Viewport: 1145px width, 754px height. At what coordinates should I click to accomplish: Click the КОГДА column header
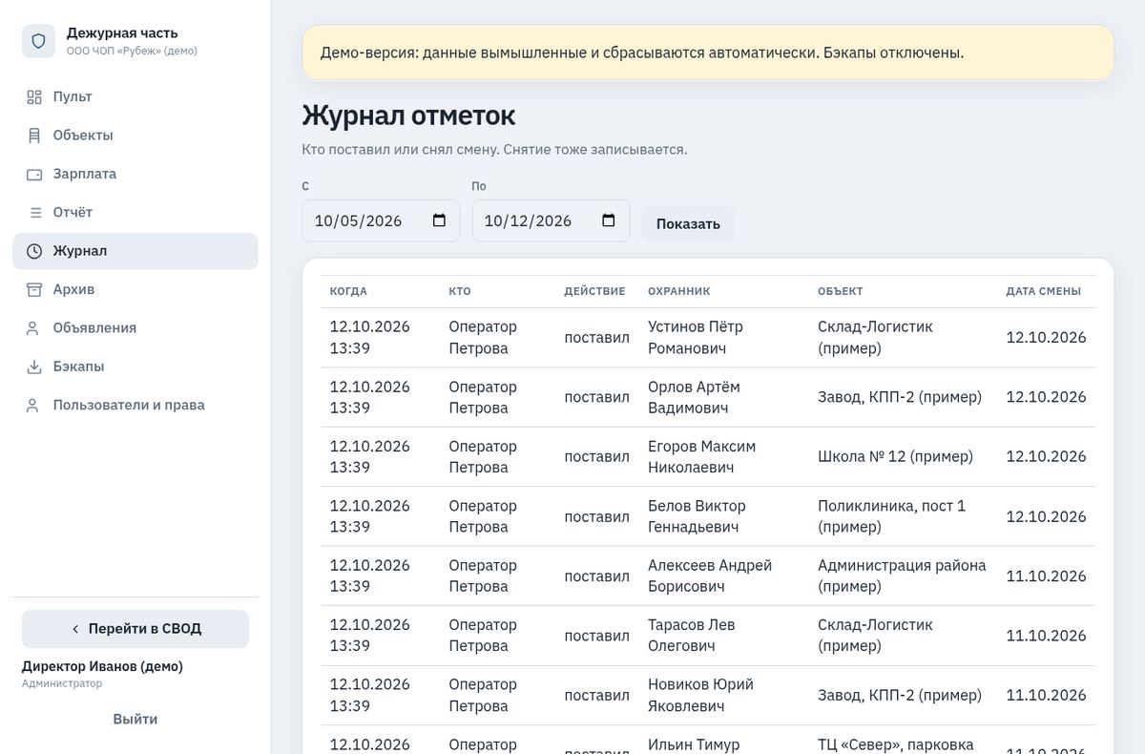click(x=348, y=291)
